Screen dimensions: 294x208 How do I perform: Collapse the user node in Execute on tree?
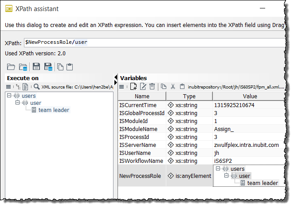click(18, 103)
